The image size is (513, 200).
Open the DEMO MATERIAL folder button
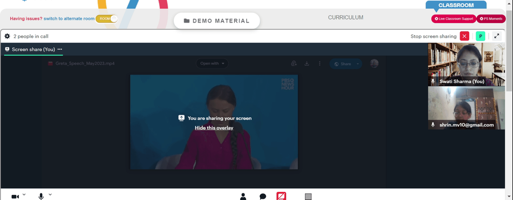pos(216,21)
